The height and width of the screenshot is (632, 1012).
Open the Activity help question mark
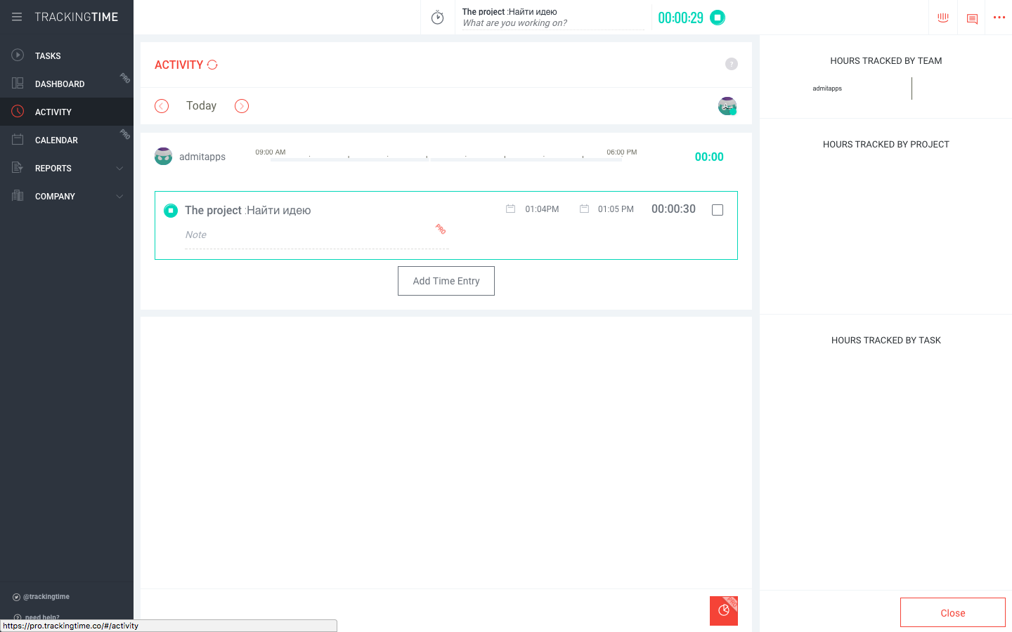click(732, 64)
